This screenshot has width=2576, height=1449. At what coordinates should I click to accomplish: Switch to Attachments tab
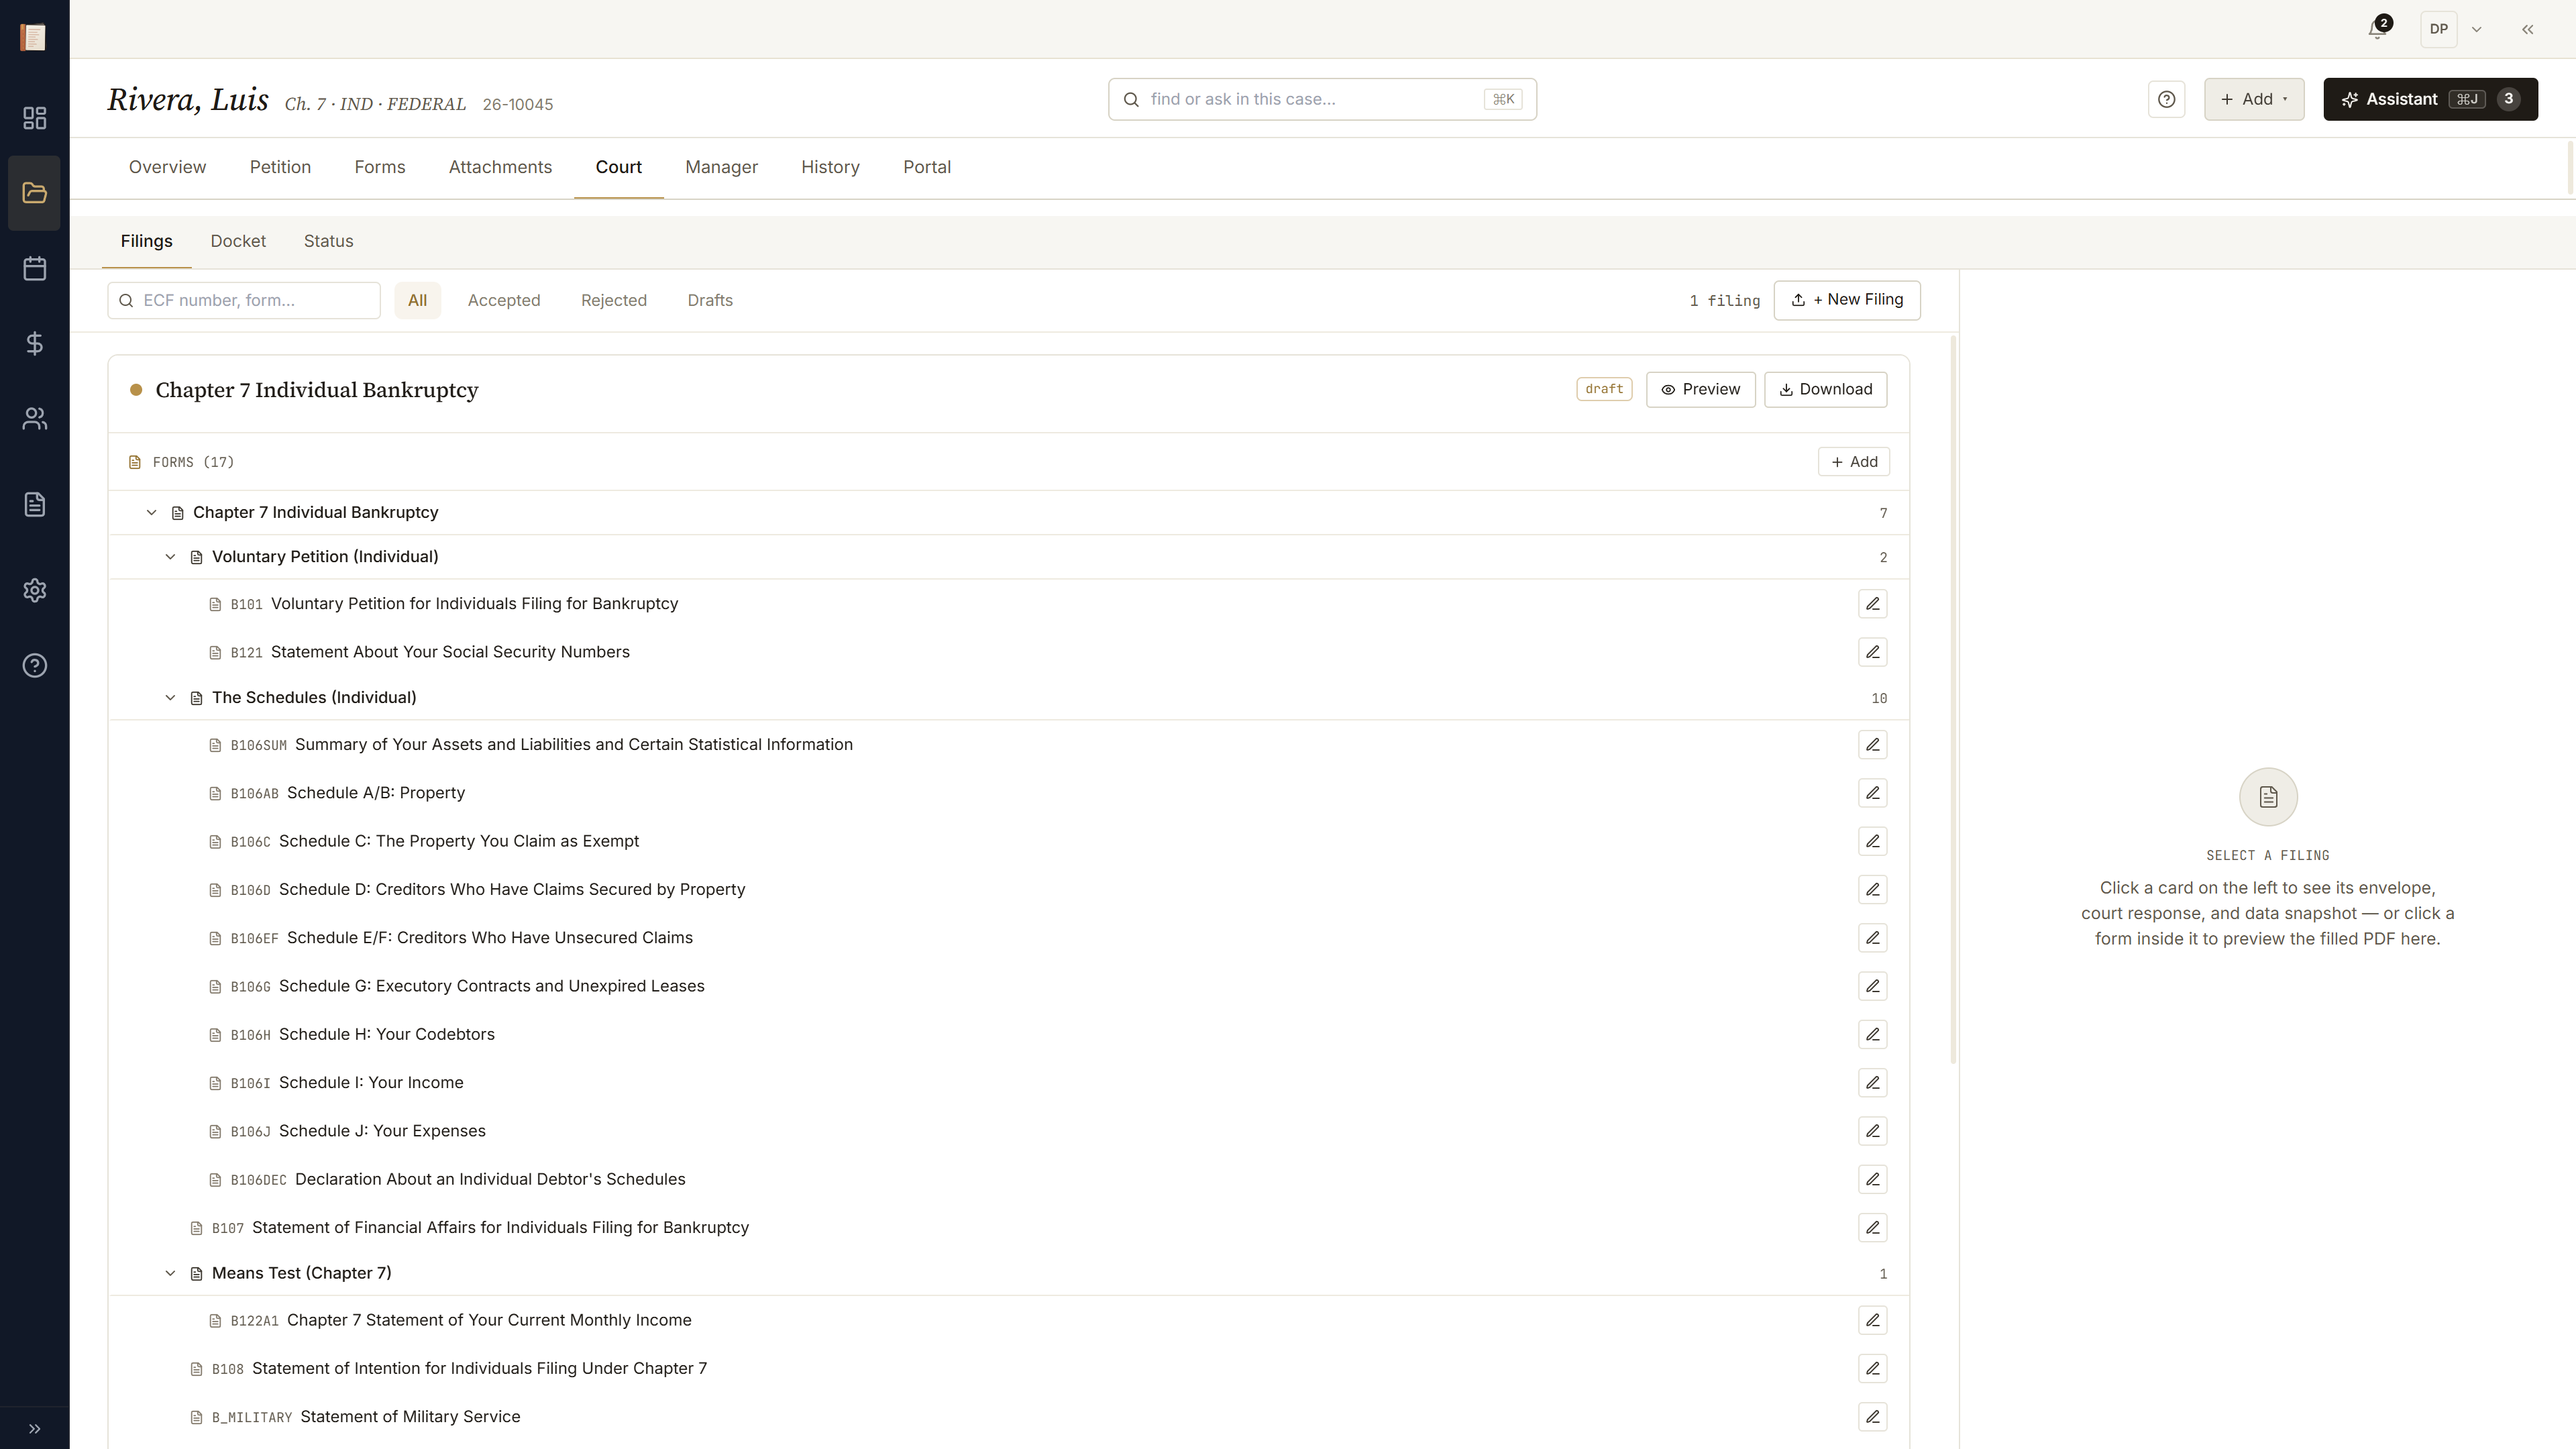click(500, 167)
